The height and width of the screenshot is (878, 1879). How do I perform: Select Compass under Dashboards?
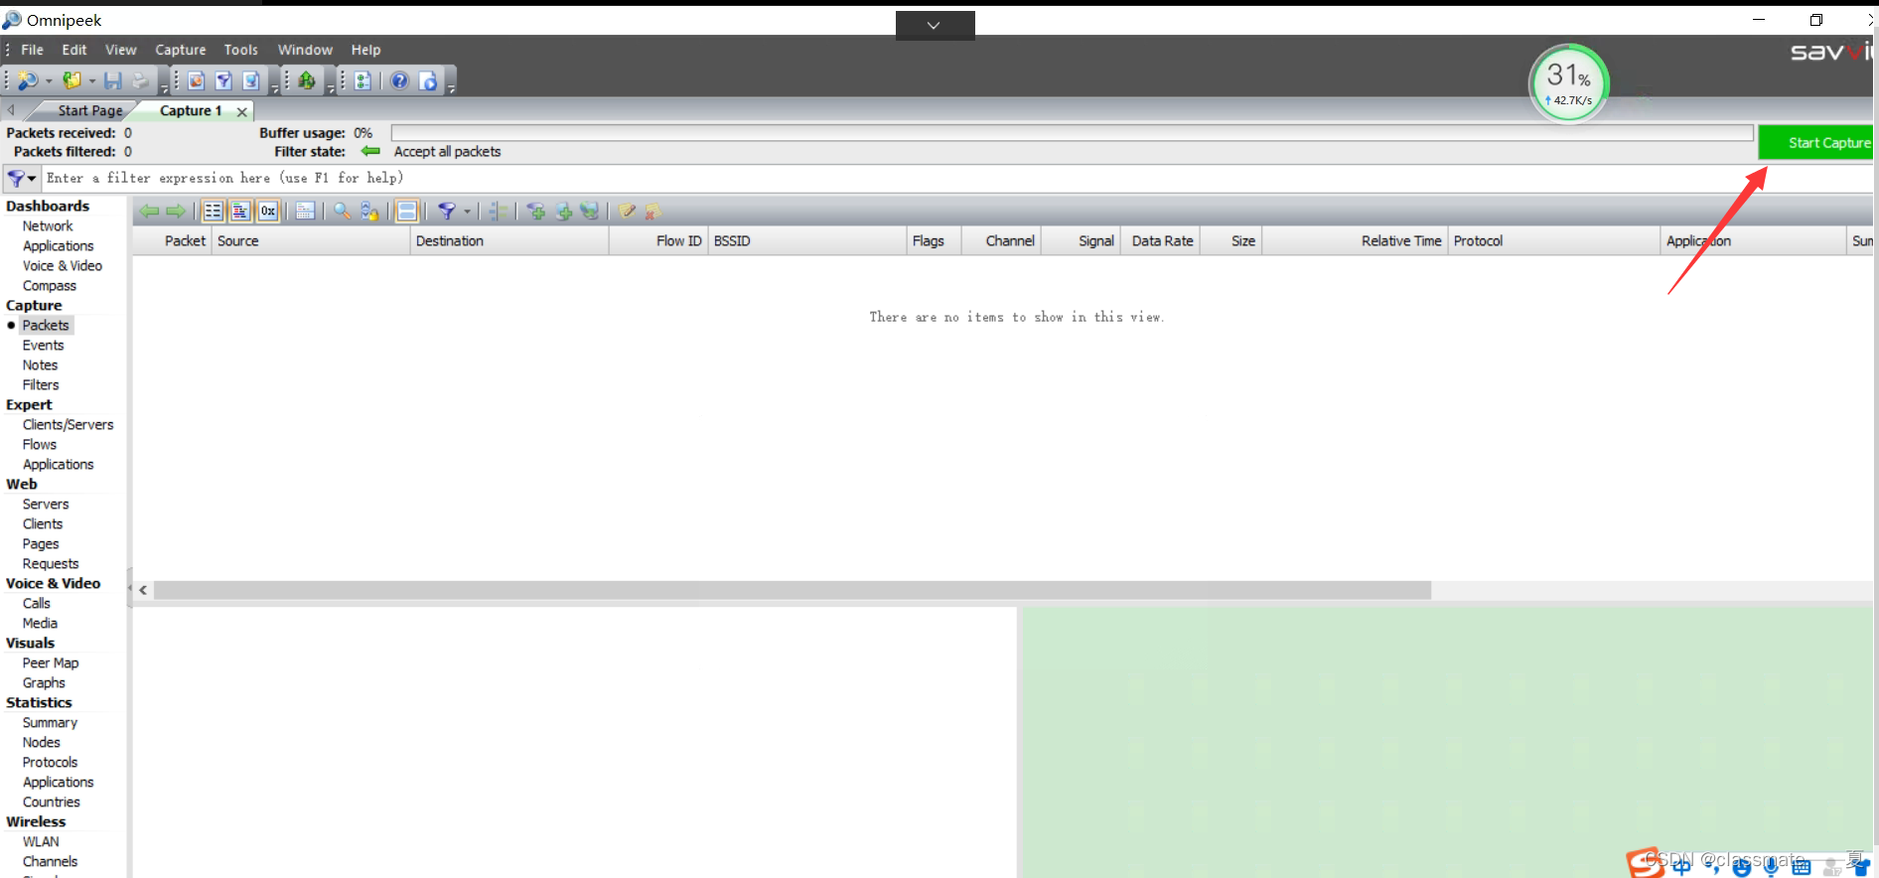click(50, 286)
